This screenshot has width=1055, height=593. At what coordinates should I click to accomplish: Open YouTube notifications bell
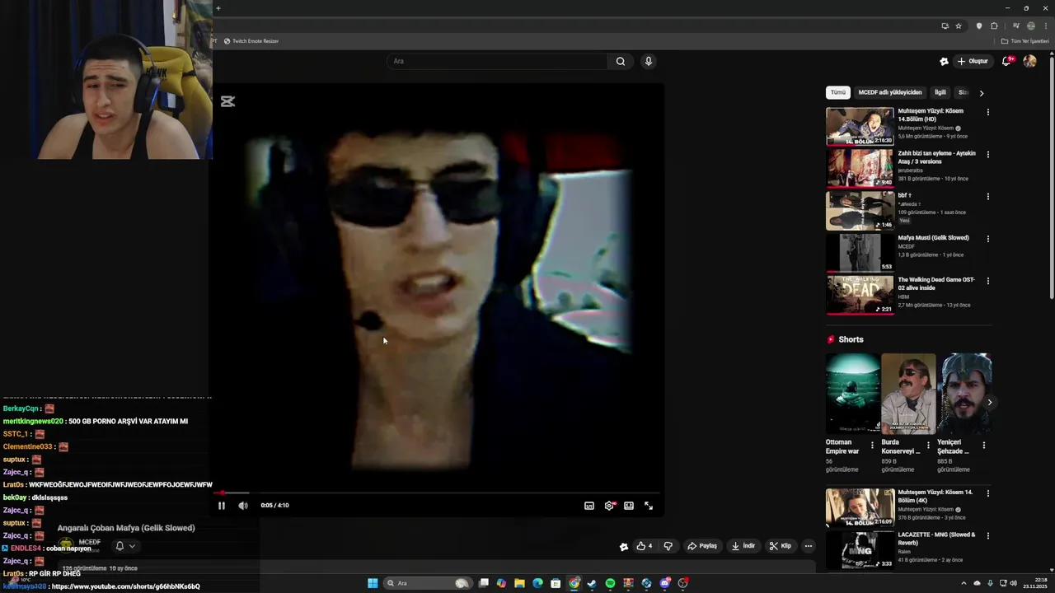tap(1007, 61)
